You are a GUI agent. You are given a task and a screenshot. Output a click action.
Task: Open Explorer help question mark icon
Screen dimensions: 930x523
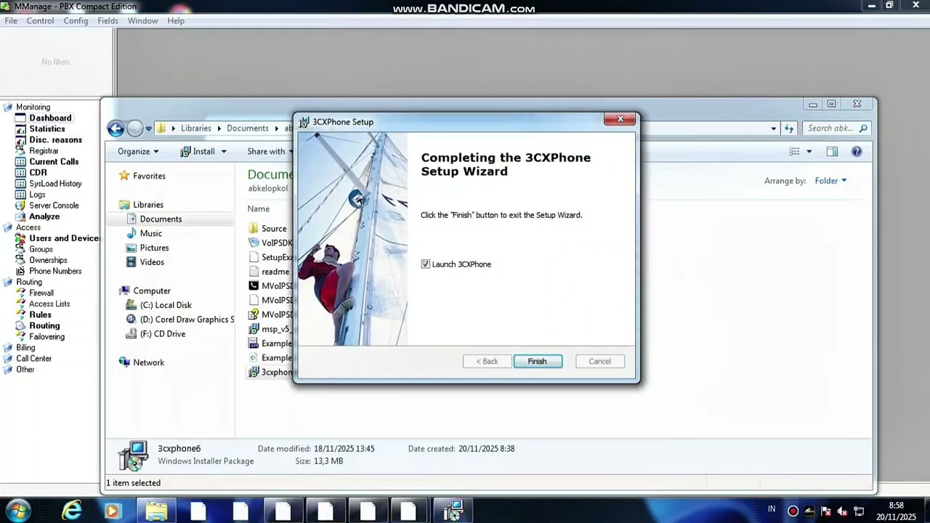tap(857, 151)
